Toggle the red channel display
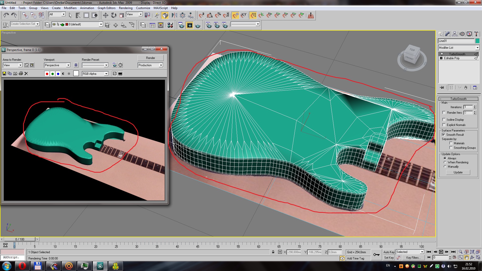This screenshot has height=271, width=482. coord(47,74)
